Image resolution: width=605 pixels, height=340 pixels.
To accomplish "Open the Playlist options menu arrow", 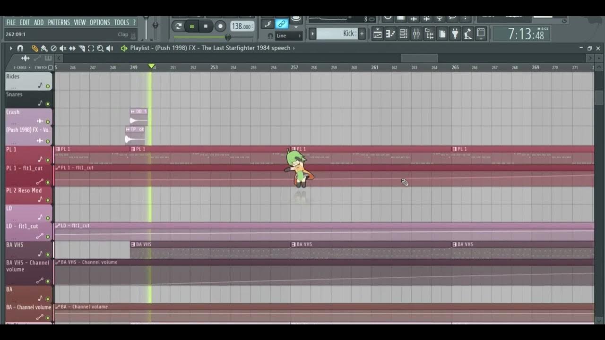I will point(11,48).
